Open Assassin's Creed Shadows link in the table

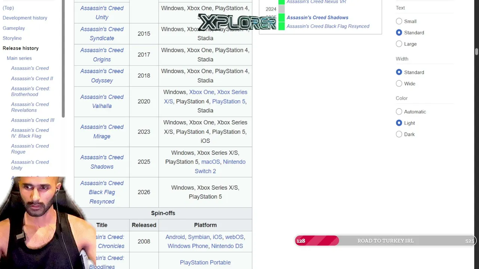point(102,162)
